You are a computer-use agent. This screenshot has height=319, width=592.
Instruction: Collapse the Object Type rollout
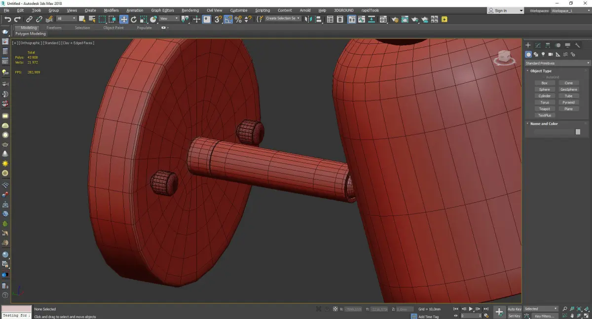pyautogui.click(x=541, y=71)
